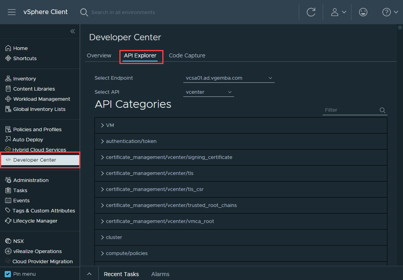Viewport: 403px width, 280px height.
Task: Open the Select Endpoint dropdown
Action: click(x=229, y=78)
